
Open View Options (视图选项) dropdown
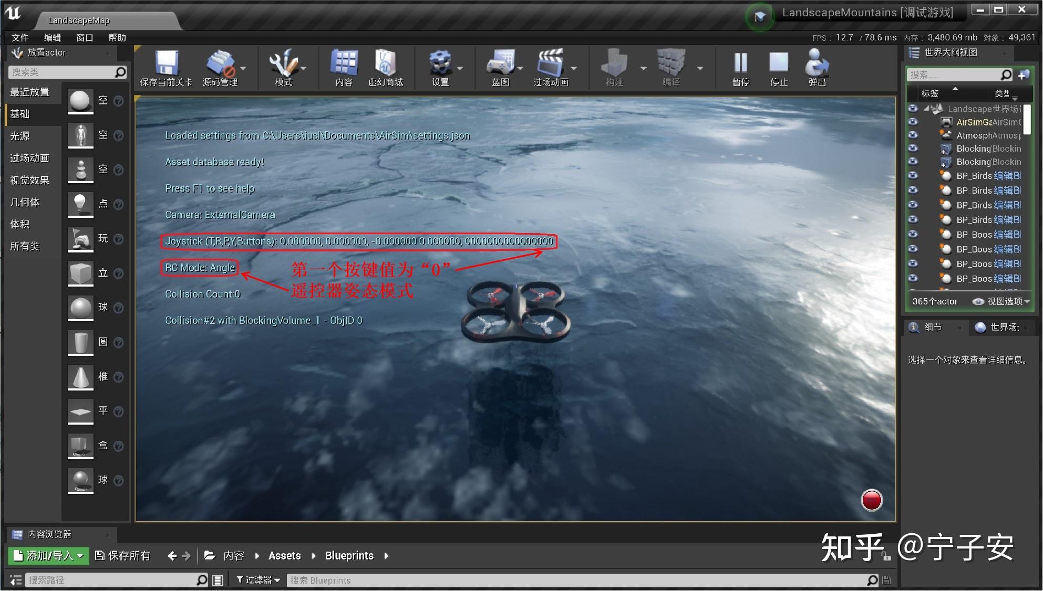(x=1001, y=301)
